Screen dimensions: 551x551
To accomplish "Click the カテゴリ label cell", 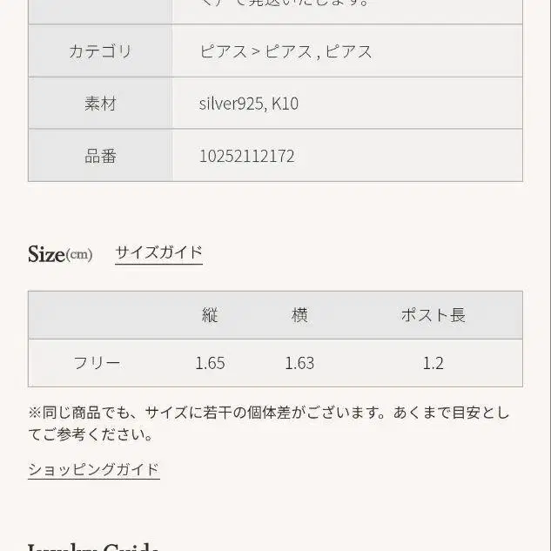I will [100, 51].
